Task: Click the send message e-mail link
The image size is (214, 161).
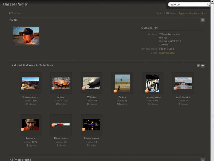Action: point(167,53)
